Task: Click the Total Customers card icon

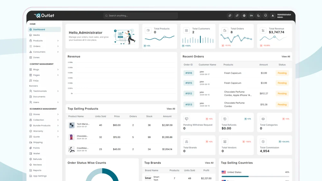Action: point(186,31)
